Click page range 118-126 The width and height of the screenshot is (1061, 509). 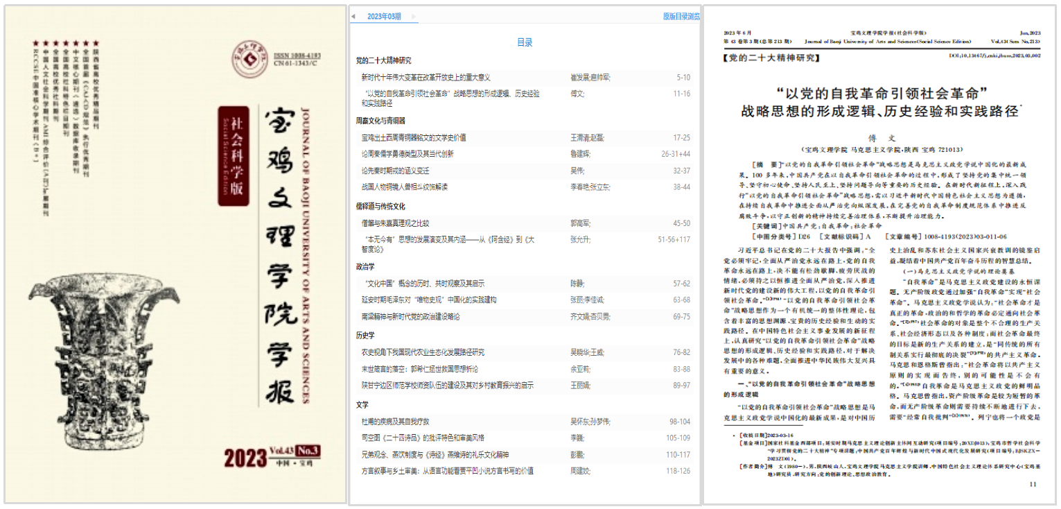tap(678, 472)
